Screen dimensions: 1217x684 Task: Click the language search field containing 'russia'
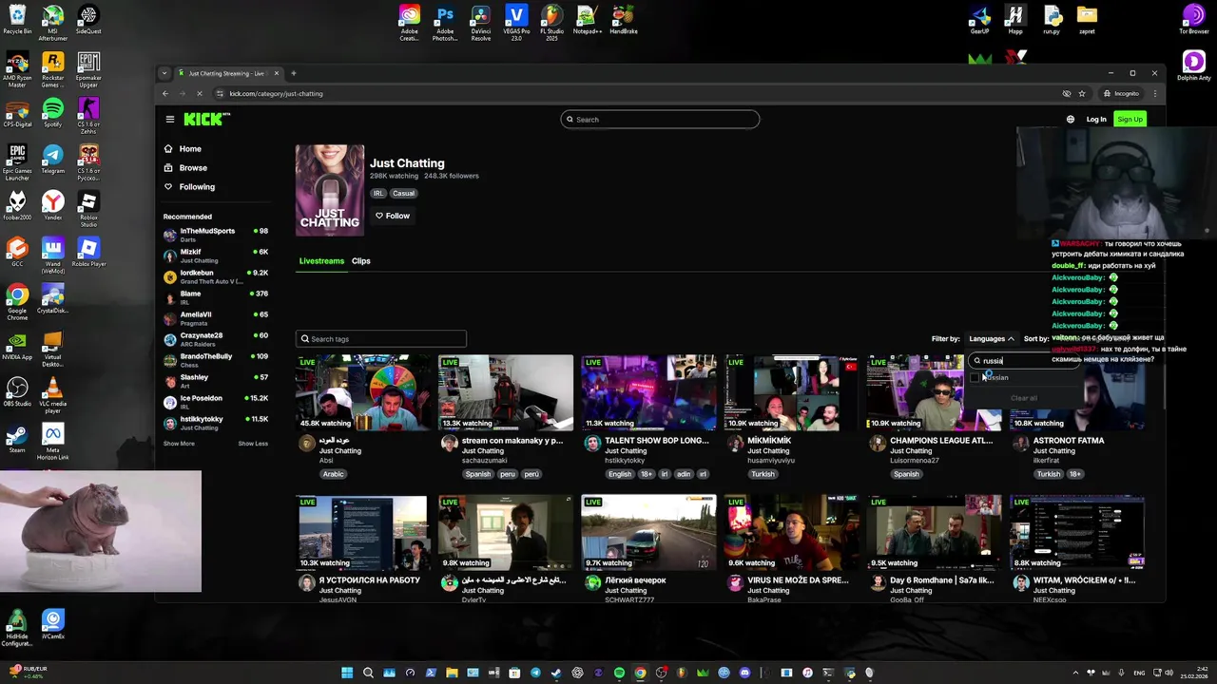1024,361
